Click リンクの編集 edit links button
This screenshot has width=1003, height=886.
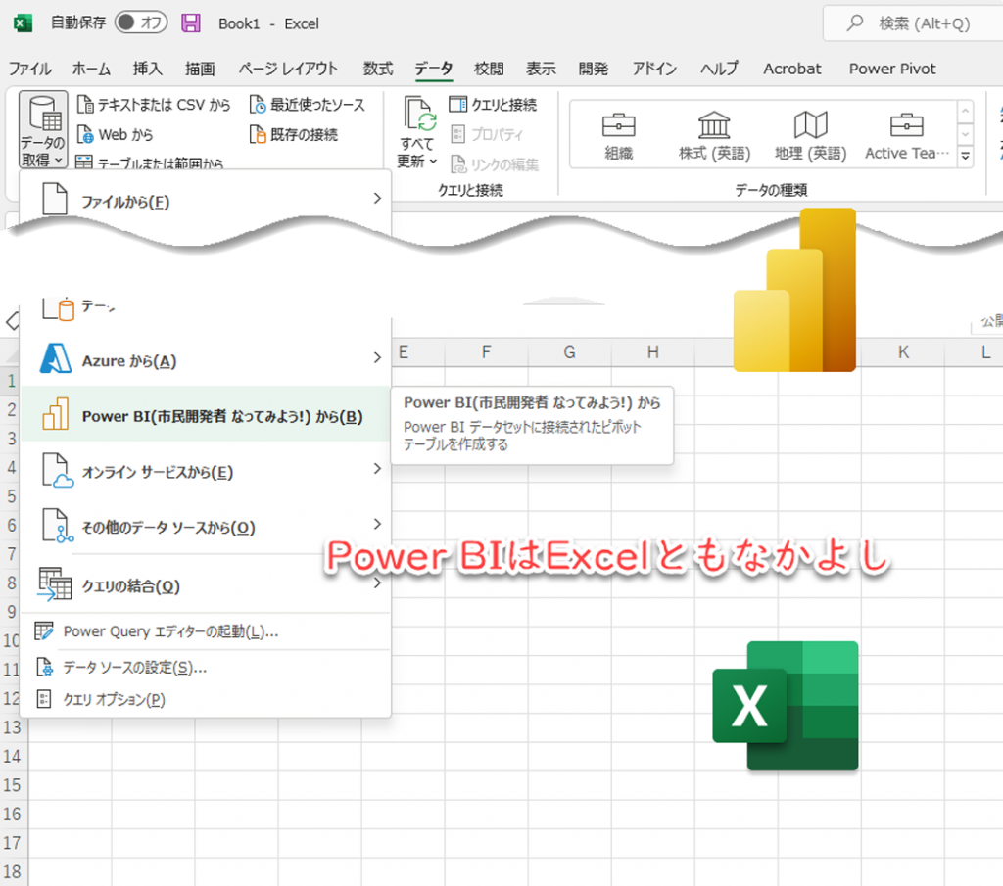495,164
